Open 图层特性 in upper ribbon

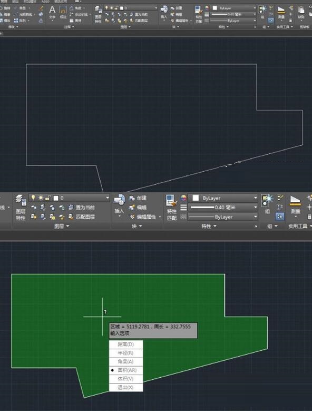coord(98,14)
